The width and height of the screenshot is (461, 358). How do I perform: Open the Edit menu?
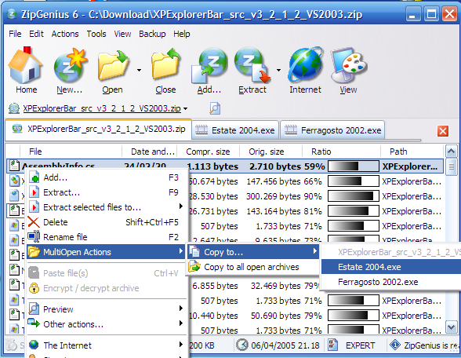pos(36,34)
